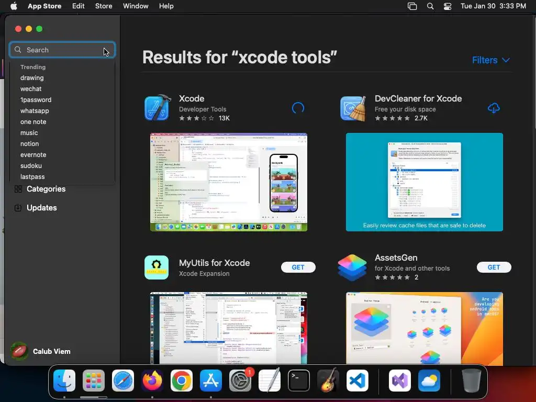The height and width of the screenshot is (402, 536).
Task: Launch Google Chrome from the Dock
Action: click(182, 381)
